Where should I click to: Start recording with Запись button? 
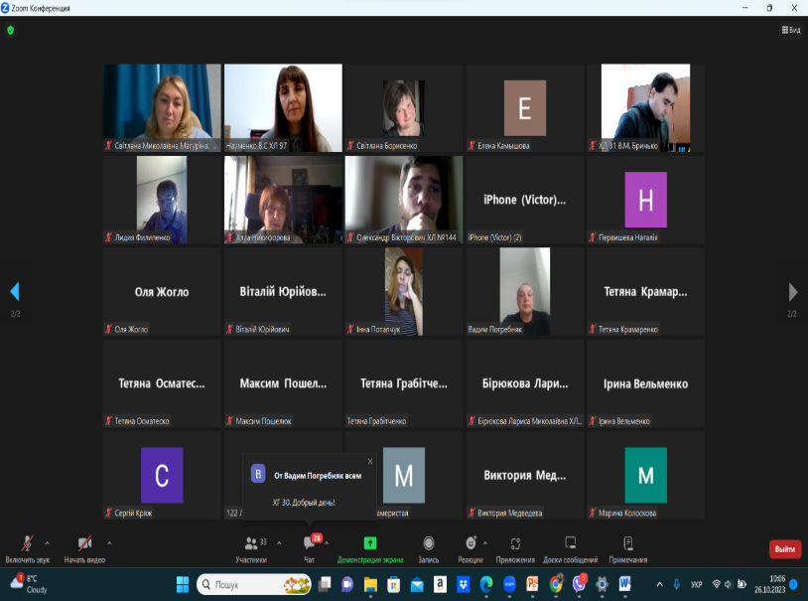pyautogui.click(x=429, y=547)
